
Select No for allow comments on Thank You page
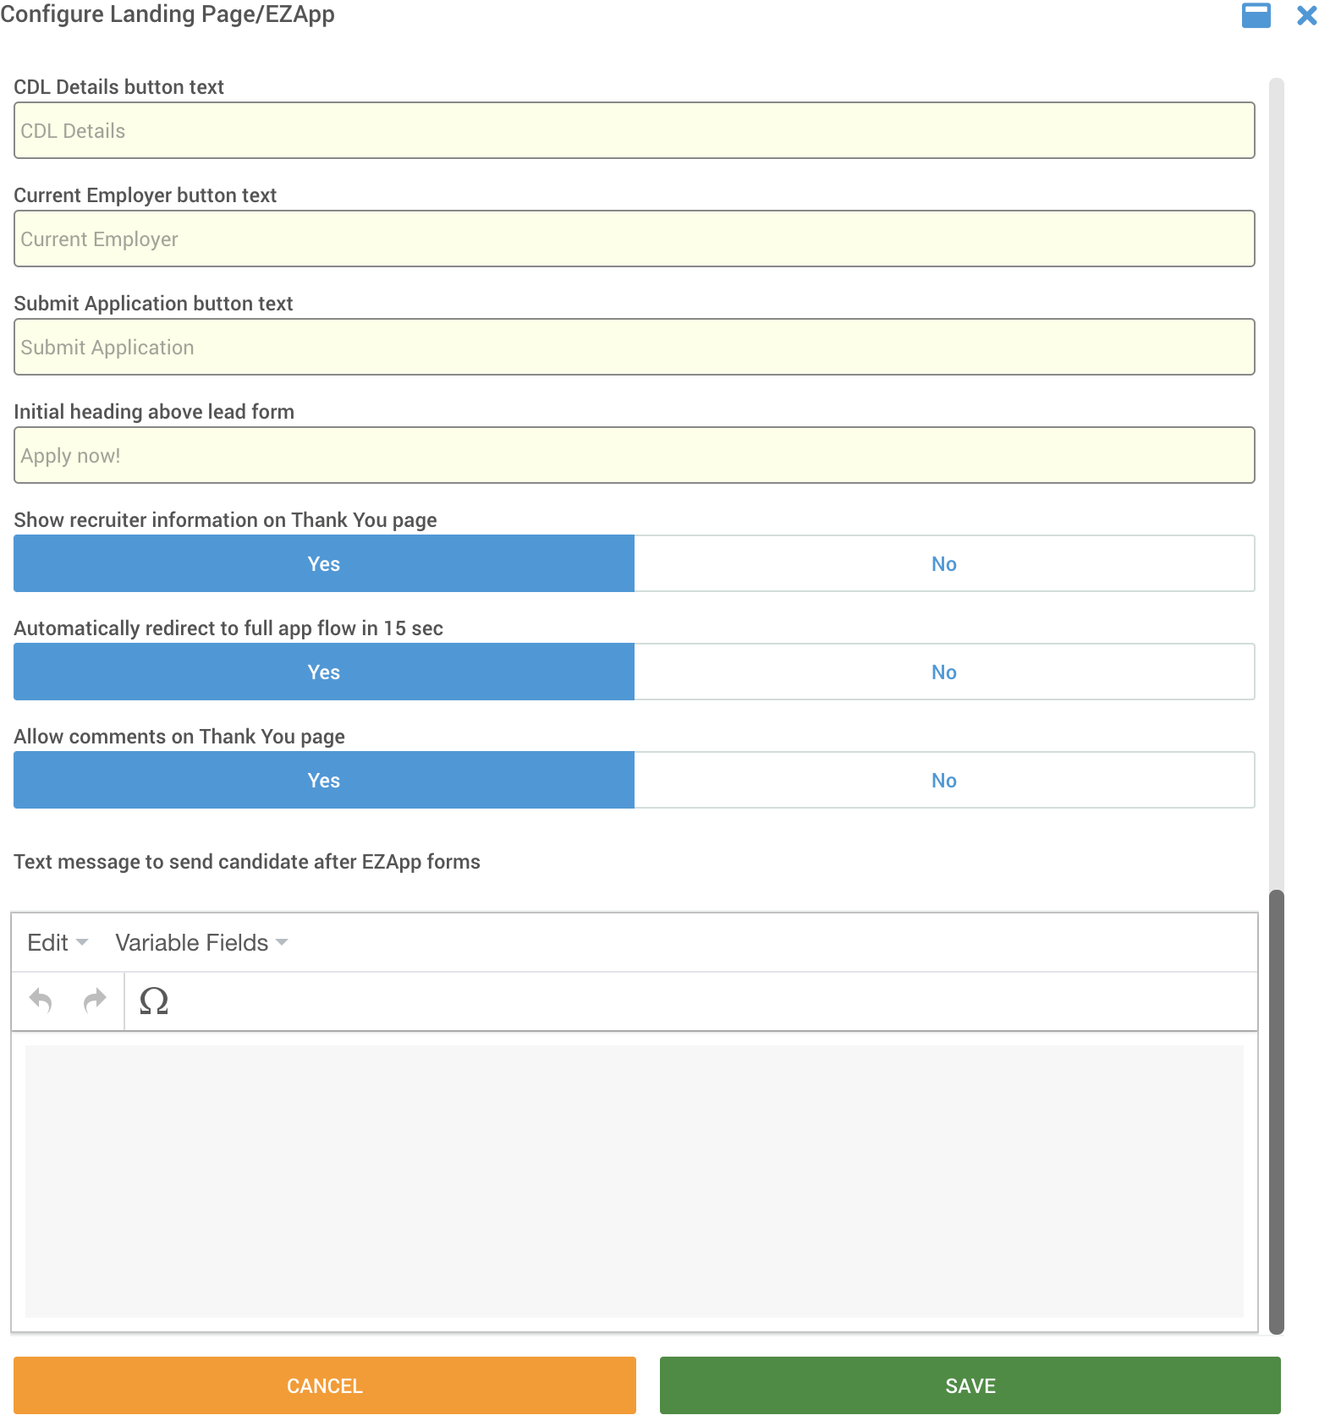pos(944,780)
